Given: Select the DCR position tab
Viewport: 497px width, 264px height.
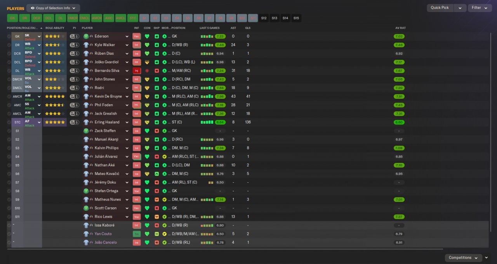Looking at the screenshot, I should pos(36,18).
